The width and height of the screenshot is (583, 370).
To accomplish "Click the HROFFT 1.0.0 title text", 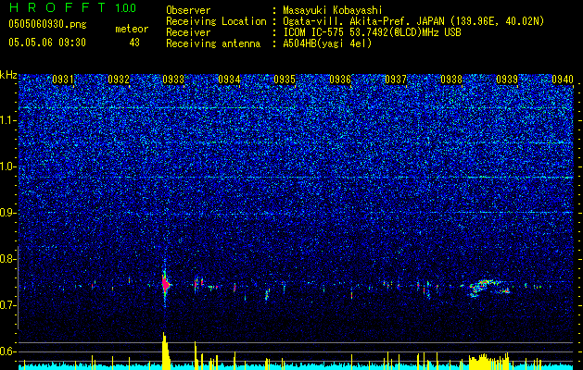I will coord(72,7).
